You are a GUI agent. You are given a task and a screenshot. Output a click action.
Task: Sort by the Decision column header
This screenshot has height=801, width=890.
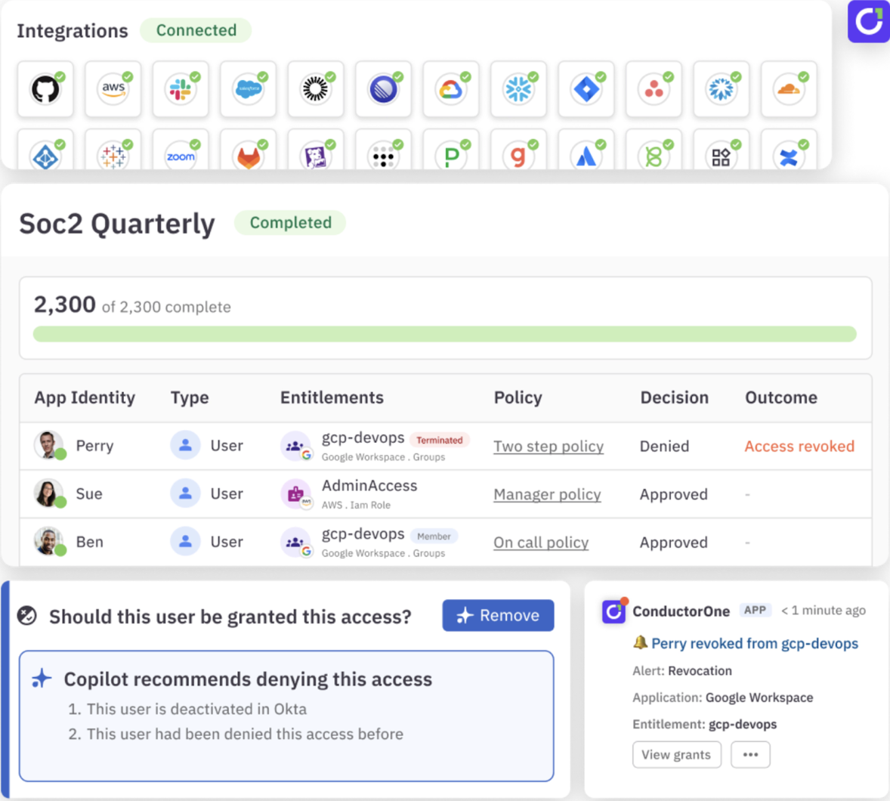(675, 397)
